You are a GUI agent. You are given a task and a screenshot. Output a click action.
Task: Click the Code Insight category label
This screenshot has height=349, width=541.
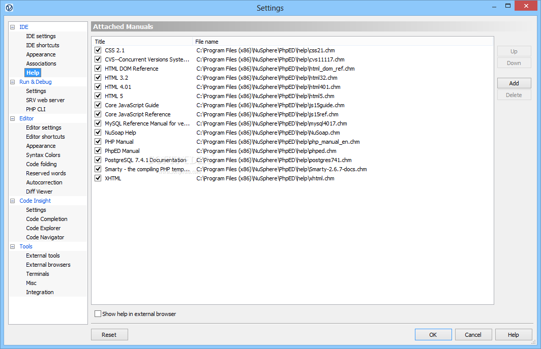pyautogui.click(x=35, y=201)
